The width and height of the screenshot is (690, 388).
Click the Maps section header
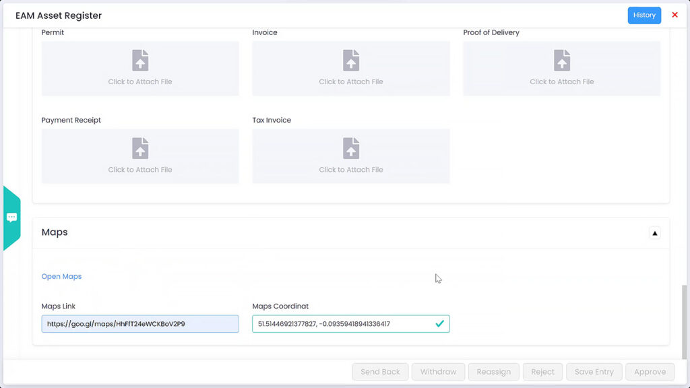click(54, 232)
